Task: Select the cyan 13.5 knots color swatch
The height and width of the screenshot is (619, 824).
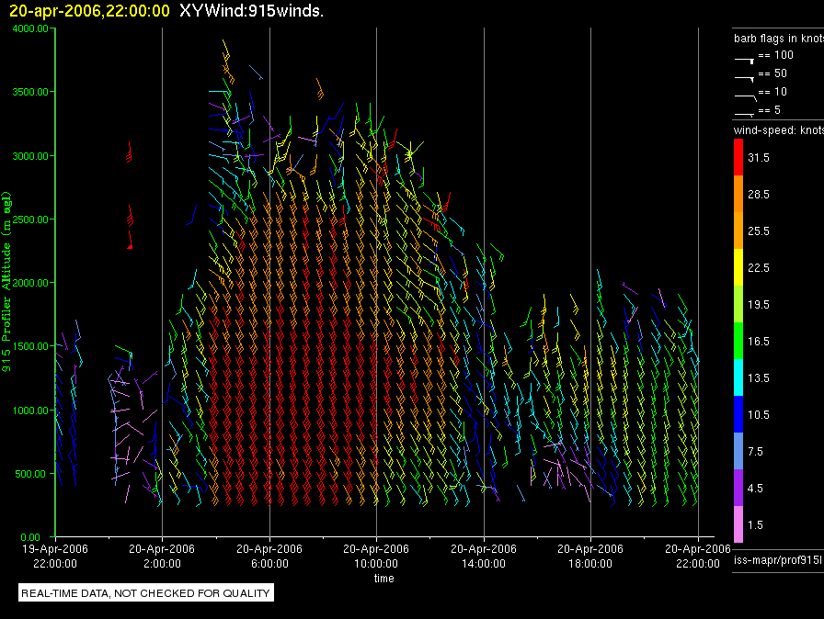Action: [x=739, y=377]
